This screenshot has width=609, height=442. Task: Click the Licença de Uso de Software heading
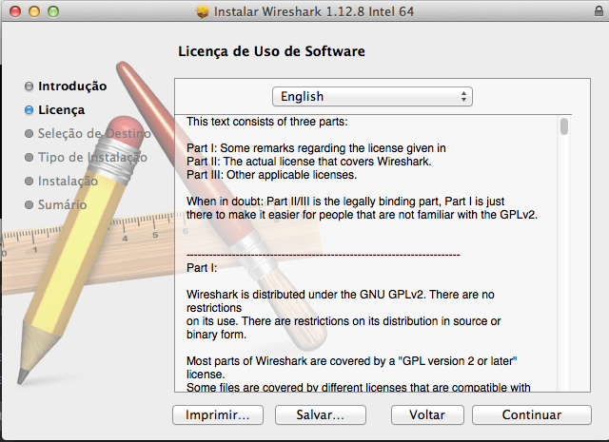point(271,50)
